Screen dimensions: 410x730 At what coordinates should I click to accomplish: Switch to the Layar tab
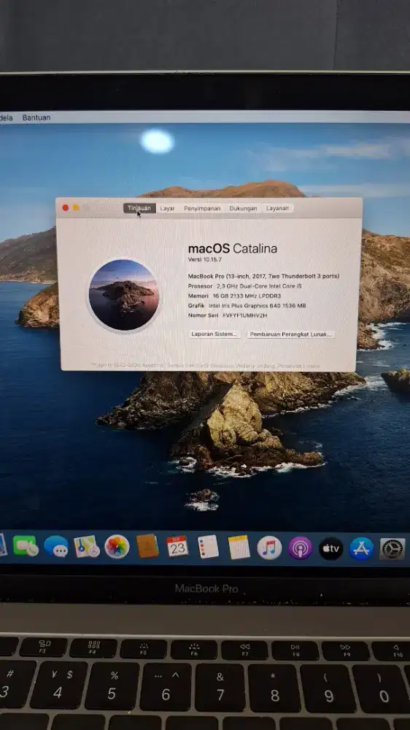click(168, 209)
